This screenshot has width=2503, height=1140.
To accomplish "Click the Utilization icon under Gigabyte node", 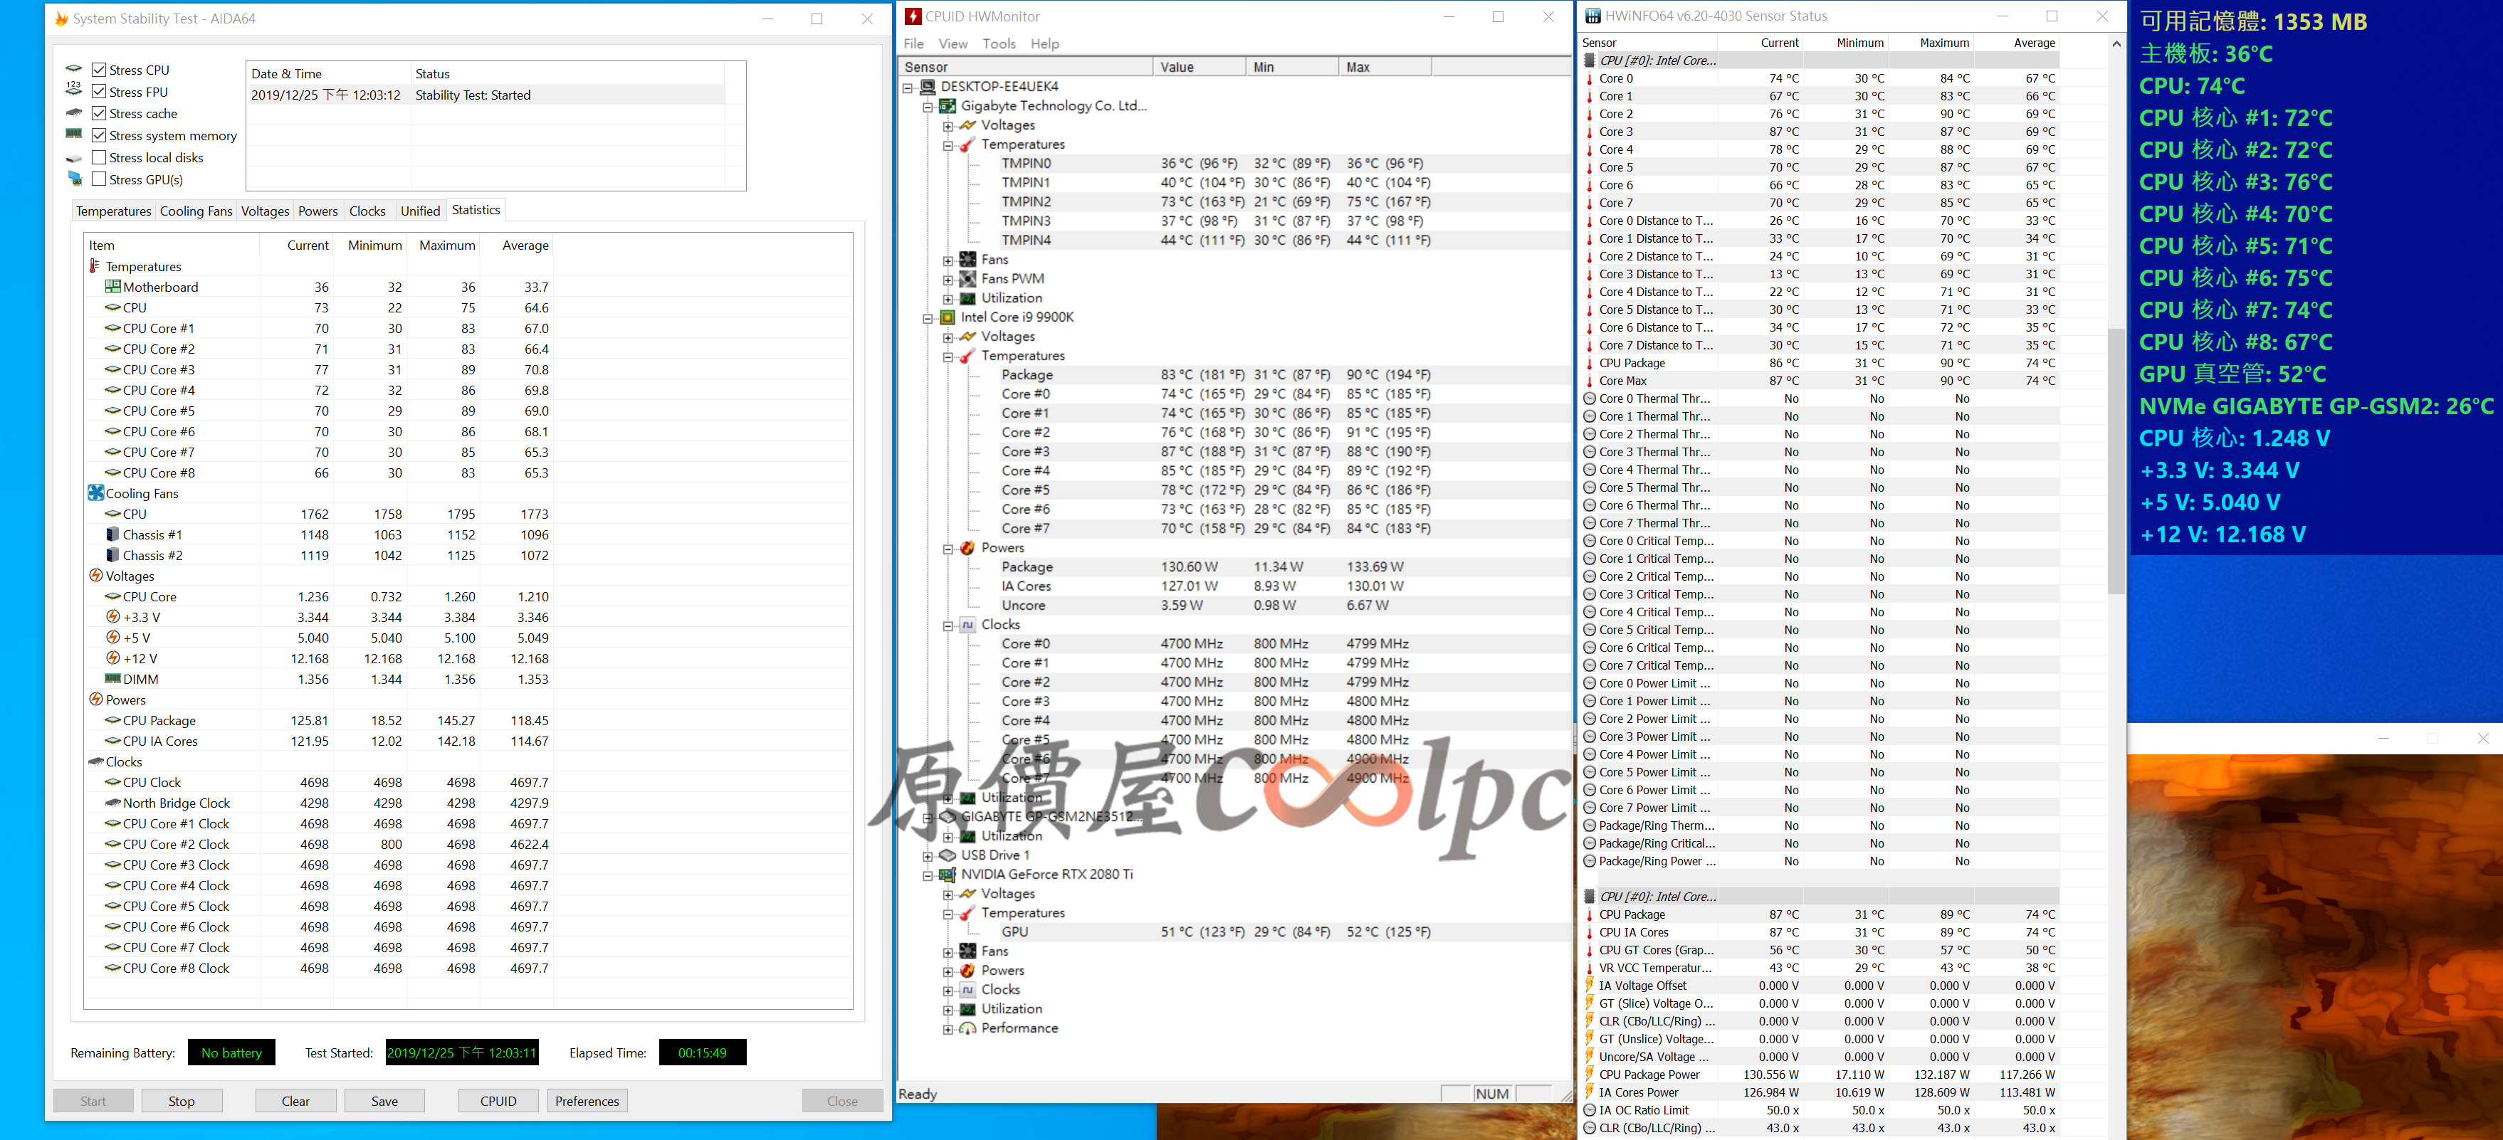I will pyautogui.click(x=967, y=298).
